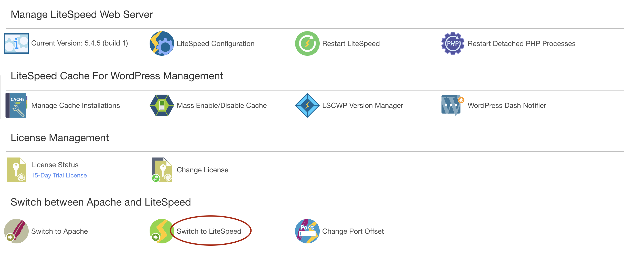Open the Manage Cache Installations icon

click(x=16, y=105)
